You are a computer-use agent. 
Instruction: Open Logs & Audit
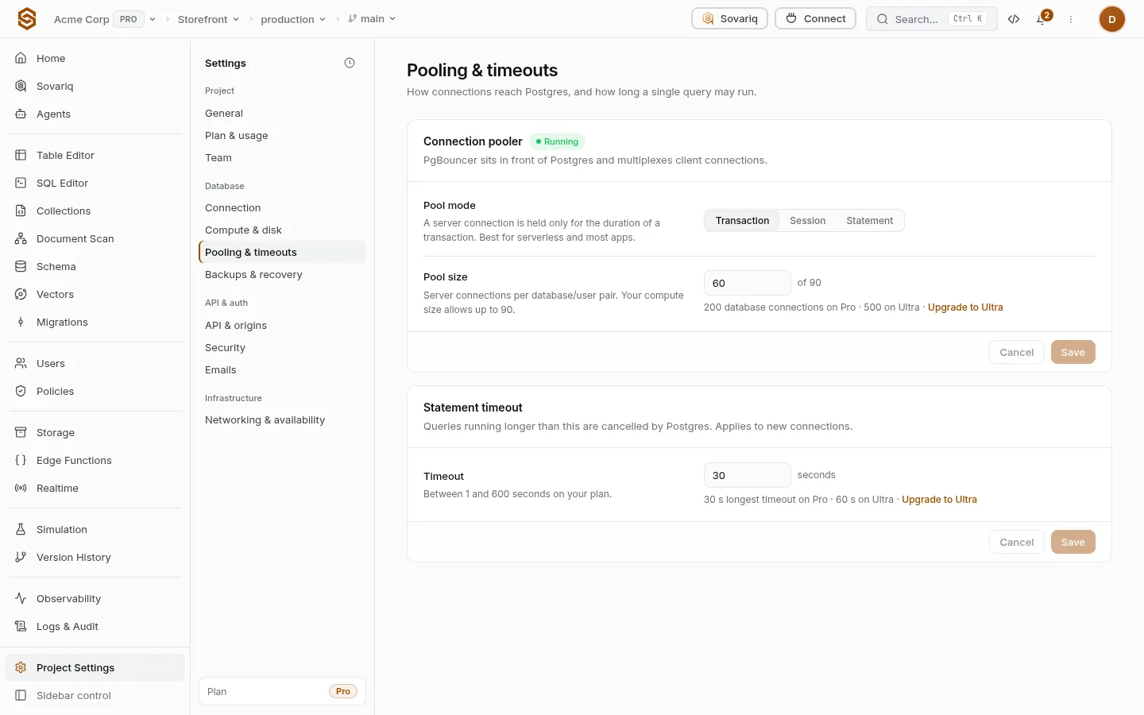coord(95,626)
